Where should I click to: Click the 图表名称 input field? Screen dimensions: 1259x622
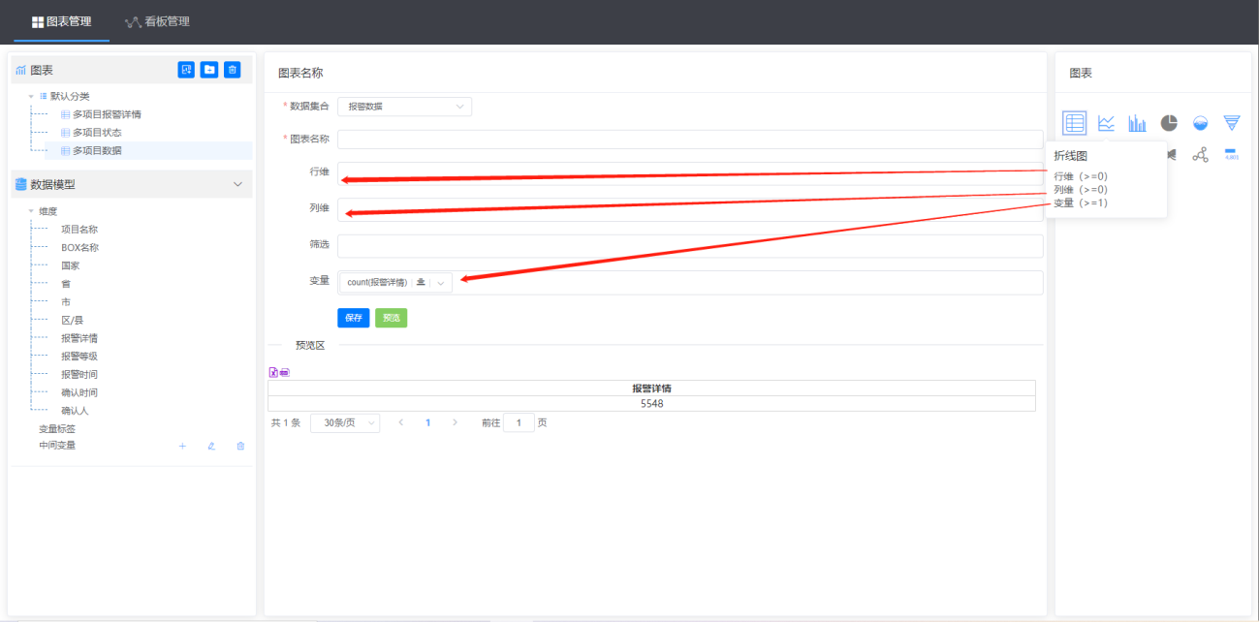click(x=690, y=140)
